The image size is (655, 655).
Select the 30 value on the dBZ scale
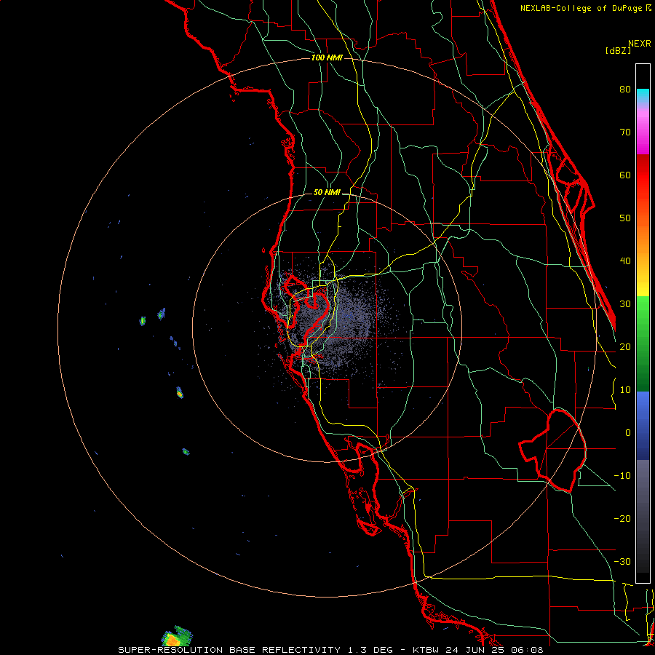(625, 304)
